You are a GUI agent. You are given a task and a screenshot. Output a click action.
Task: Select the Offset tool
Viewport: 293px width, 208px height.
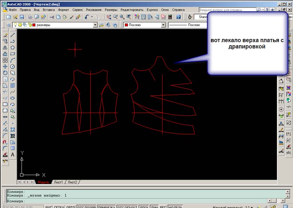point(5,54)
